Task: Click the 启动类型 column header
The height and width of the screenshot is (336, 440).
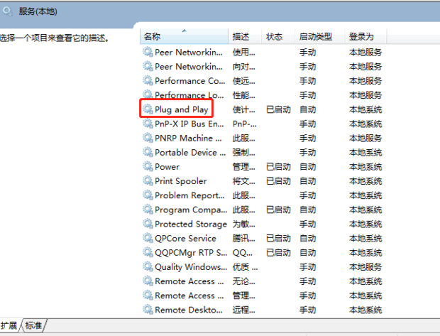Action: 319,36
